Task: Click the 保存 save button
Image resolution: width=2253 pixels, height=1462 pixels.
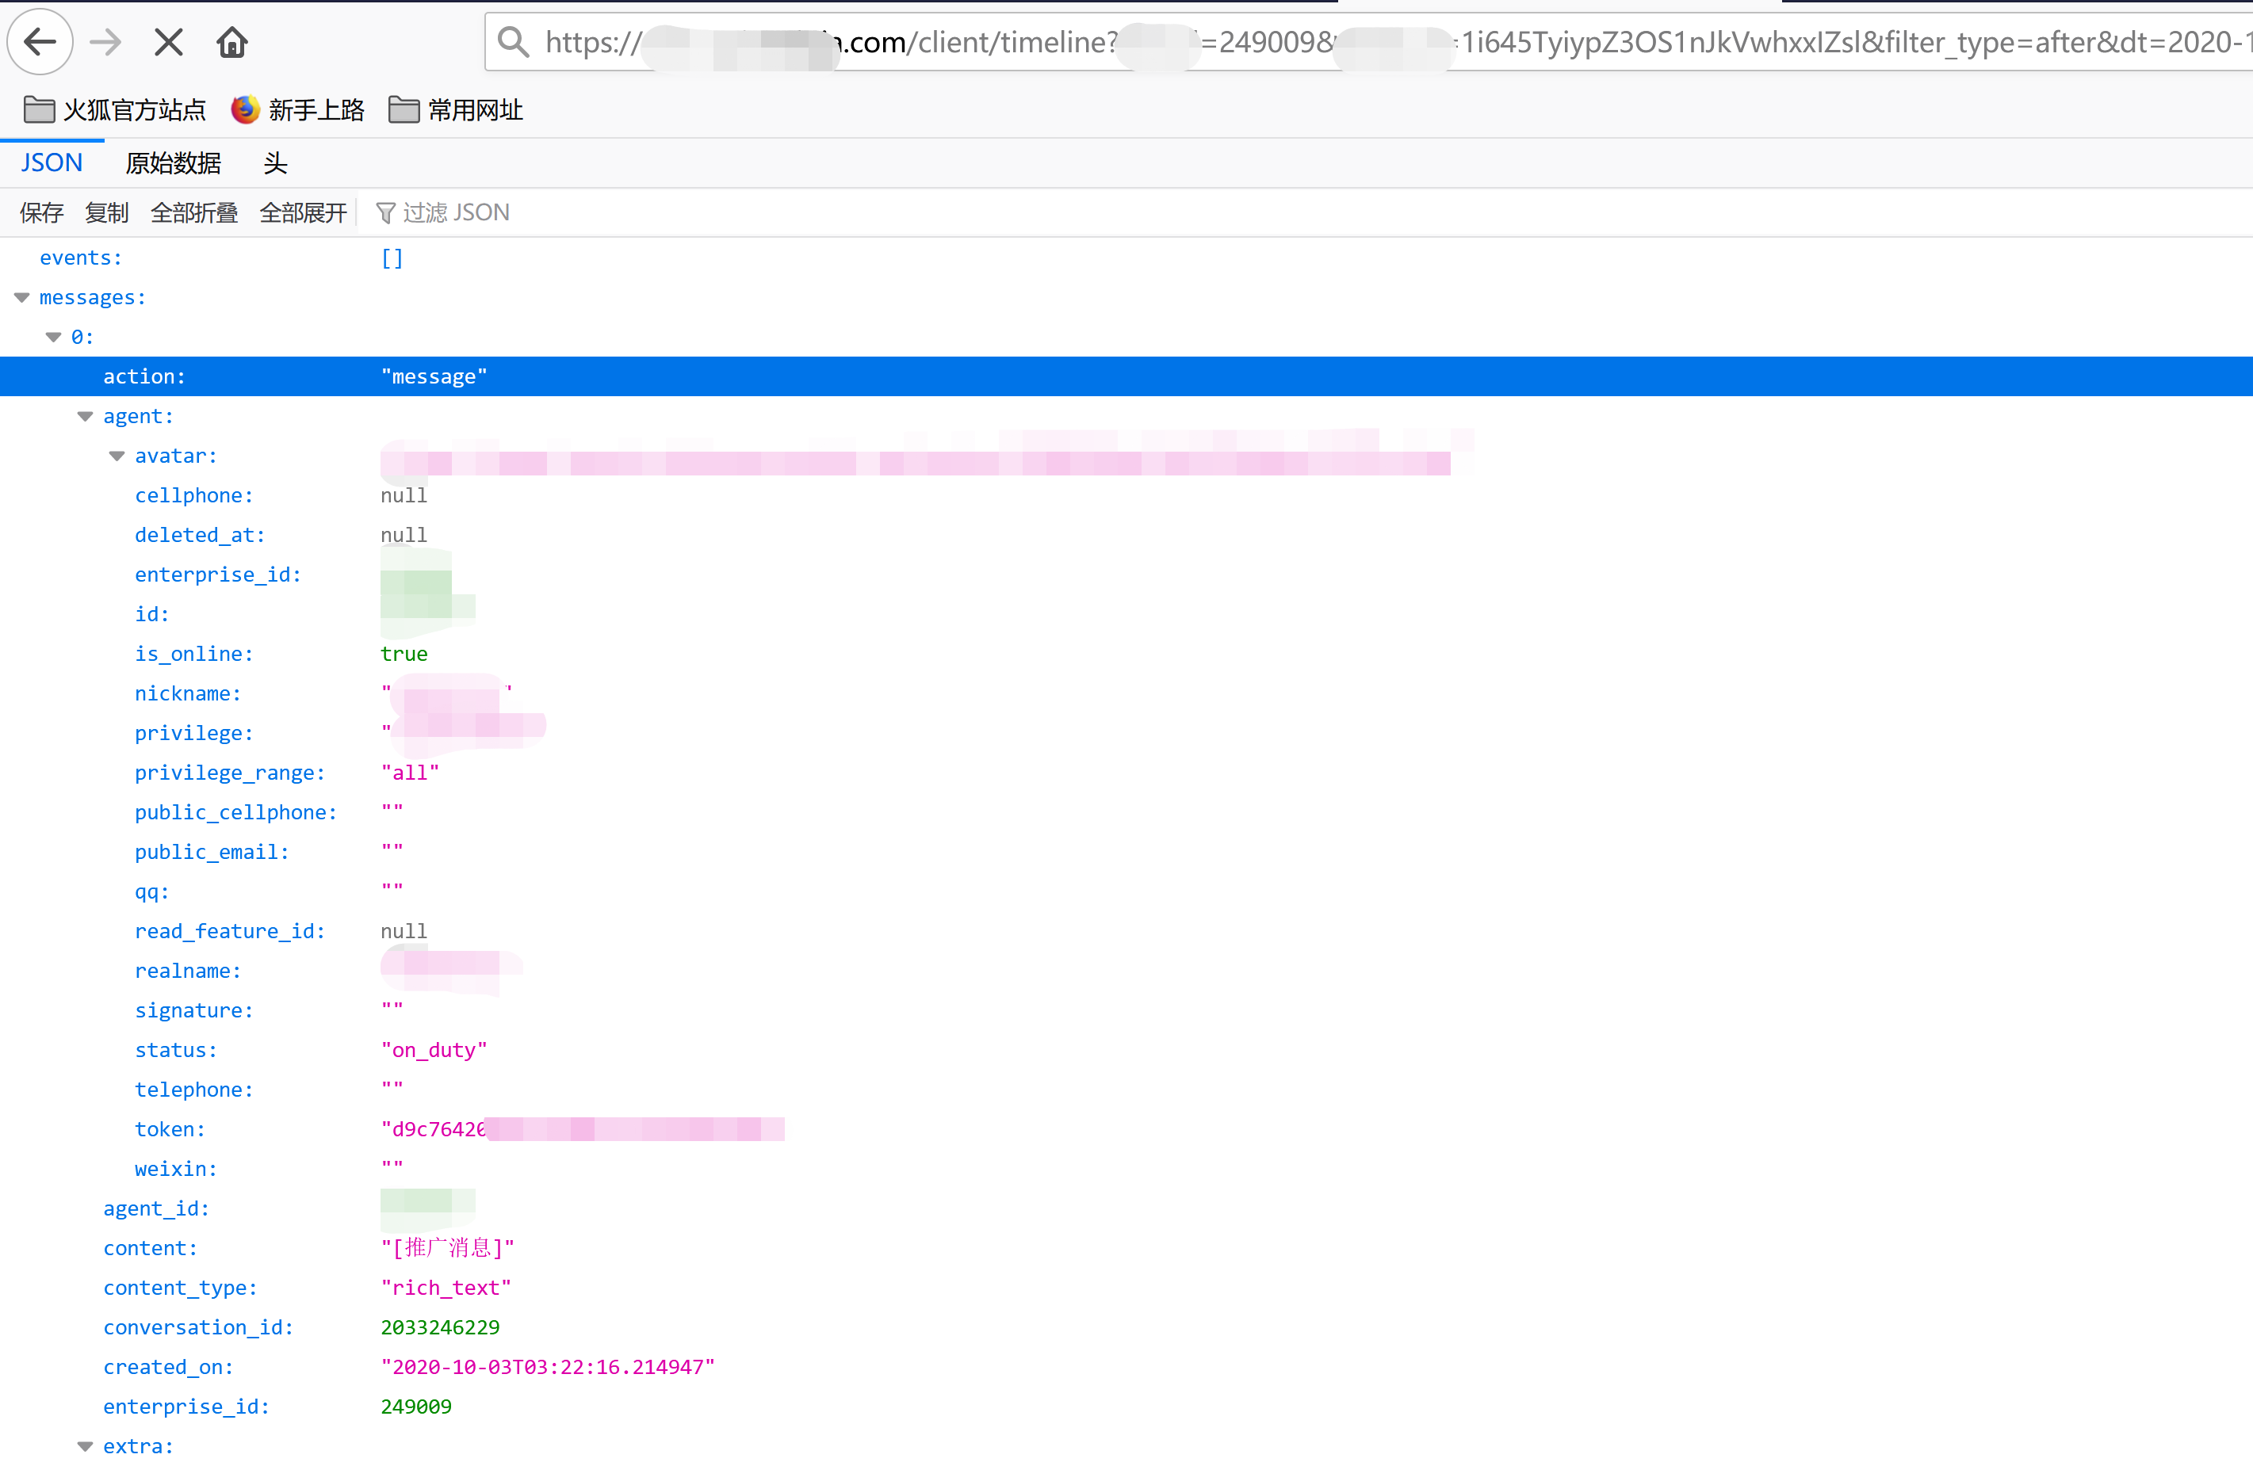Action: (42, 213)
